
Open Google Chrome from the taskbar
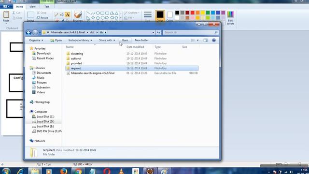78,171
